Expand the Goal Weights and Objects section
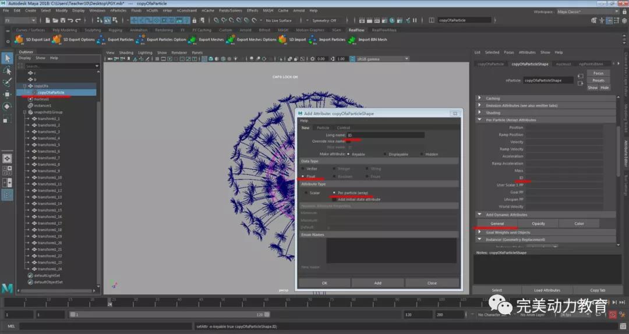Image resolution: width=629 pixels, height=334 pixels. (x=479, y=232)
